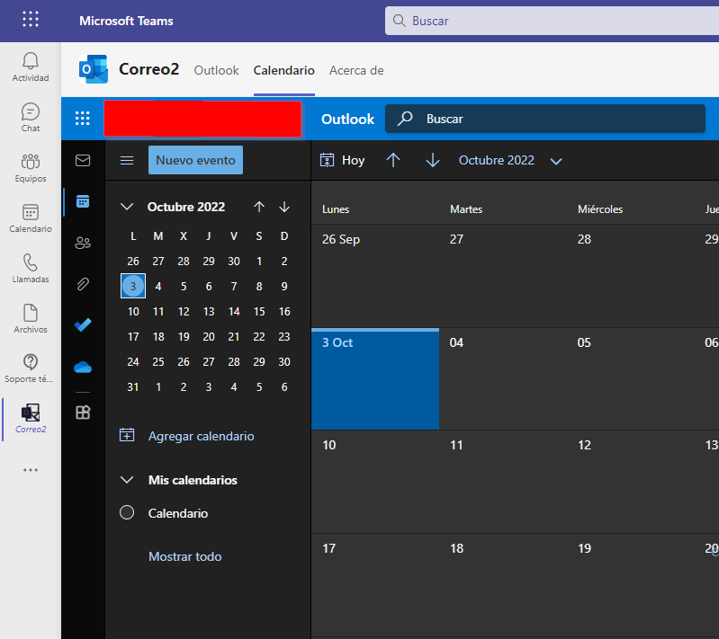This screenshot has width=719, height=639.
Task: Open Archivos in Teams sidebar
Action: (x=31, y=319)
